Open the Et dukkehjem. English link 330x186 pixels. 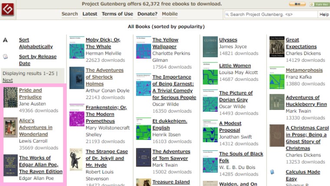click(x=170, y=124)
